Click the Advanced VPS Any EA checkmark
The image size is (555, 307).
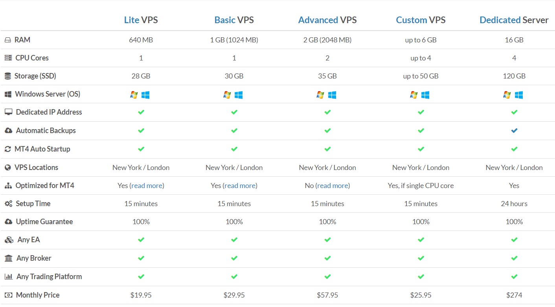click(x=327, y=240)
